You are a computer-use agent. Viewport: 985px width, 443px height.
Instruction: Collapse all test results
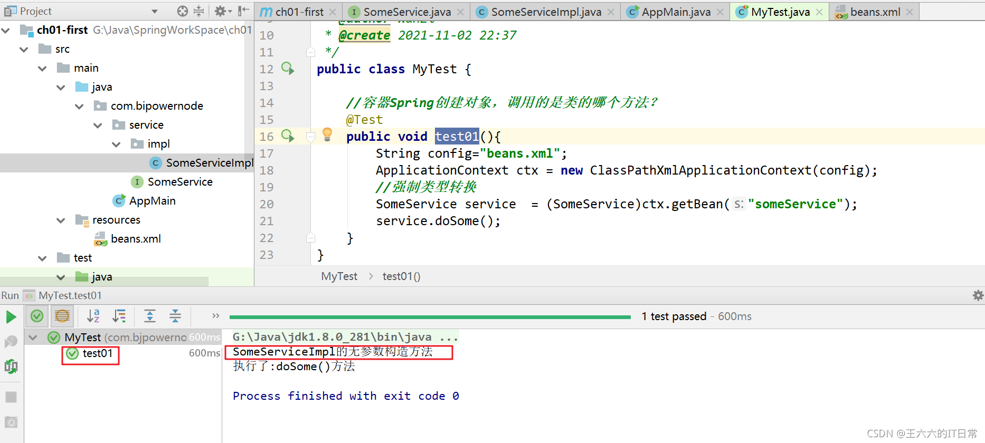point(175,316)
